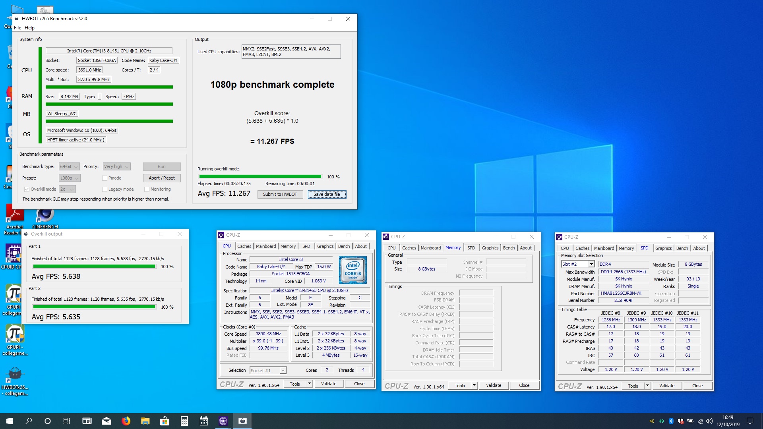Open File Explorer from taskbar
763x429 pixels.
click(x=145, y=421)
